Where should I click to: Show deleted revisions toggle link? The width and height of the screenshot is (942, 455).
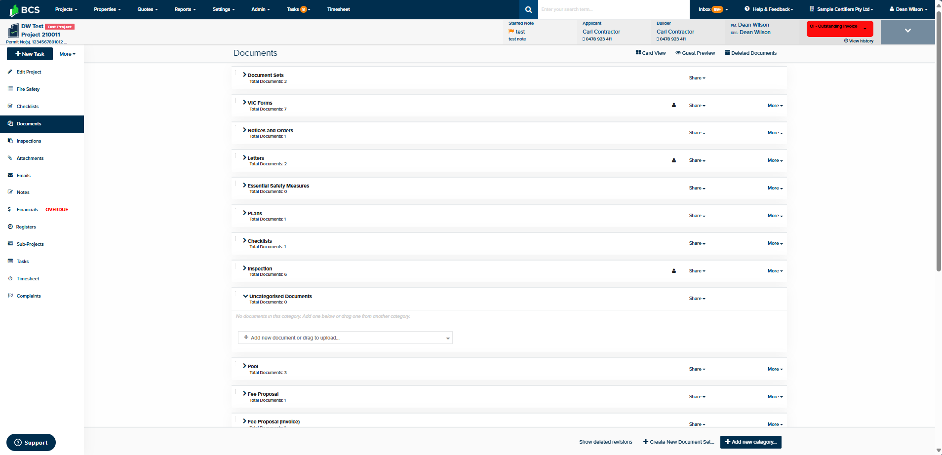point(605,442)
